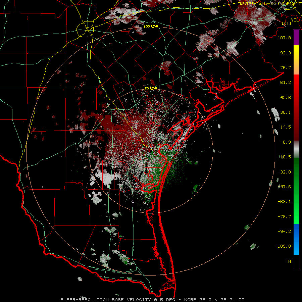This screenshot has width=302, height=302.
Task: Select the -47.6 velocity scale value
Action: pos(284,187)
